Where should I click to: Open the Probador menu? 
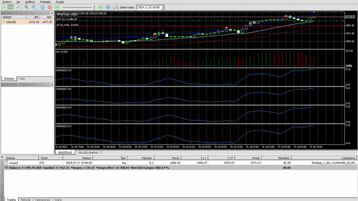(45, 2)
